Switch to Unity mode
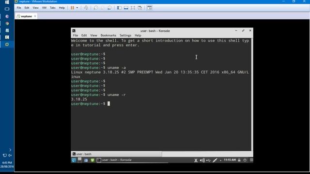This screenshot has height=174, width=310. [x=140, y=8]
